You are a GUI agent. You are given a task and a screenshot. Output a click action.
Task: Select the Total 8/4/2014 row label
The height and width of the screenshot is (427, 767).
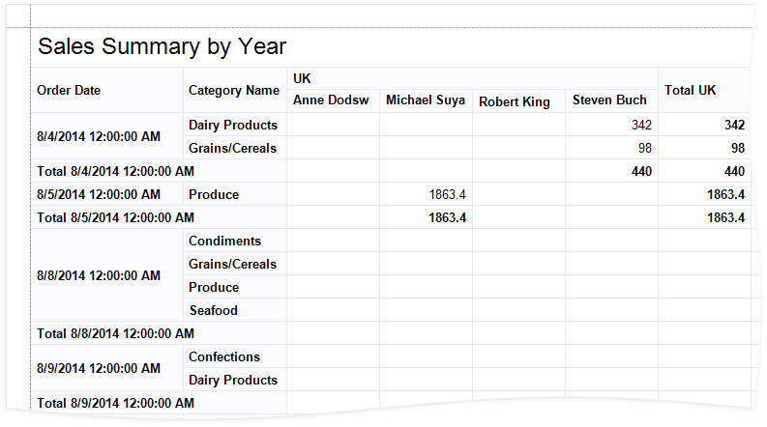pyautogui.click(x=115, y=172)
